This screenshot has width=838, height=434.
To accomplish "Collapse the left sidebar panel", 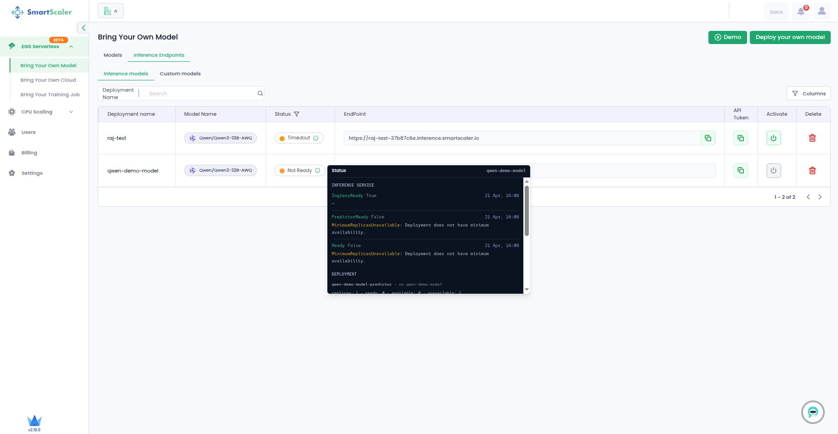I will (x=83, y=28).
